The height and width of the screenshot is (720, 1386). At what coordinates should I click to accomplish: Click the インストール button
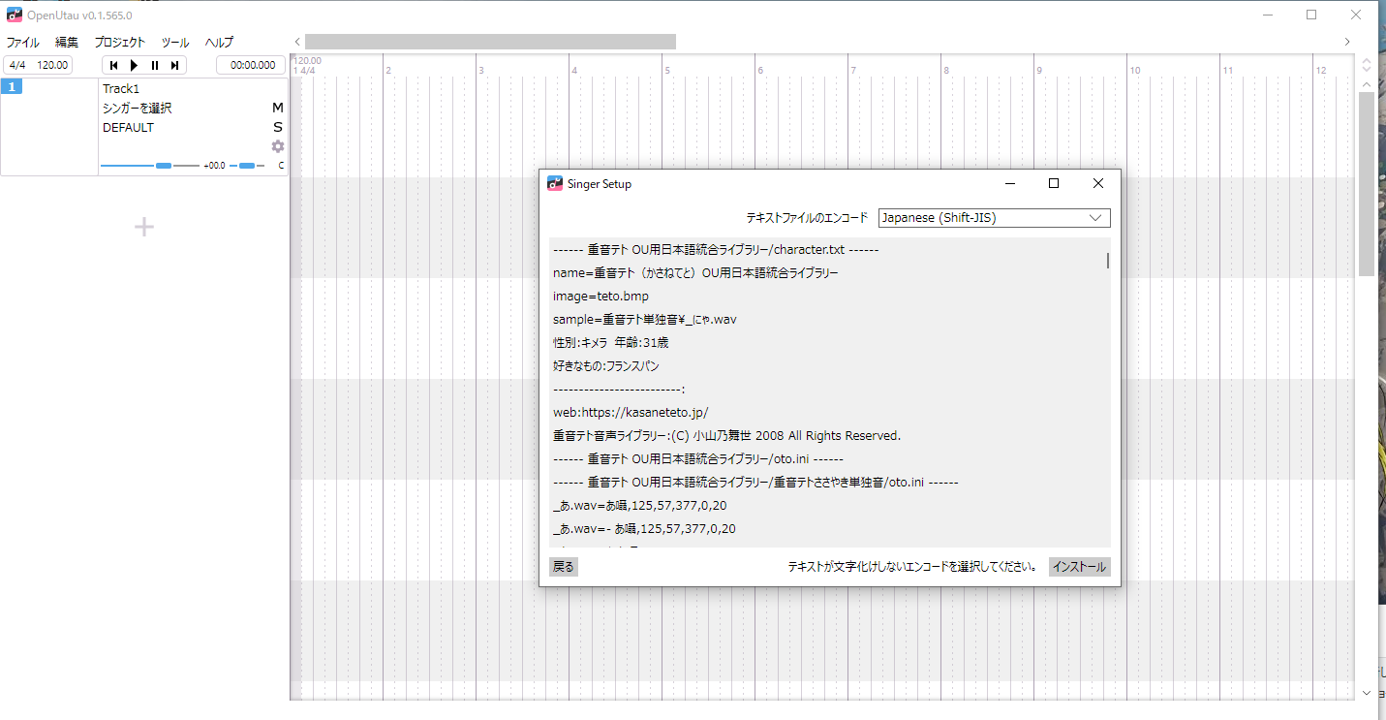click(x=1079, y=567)
